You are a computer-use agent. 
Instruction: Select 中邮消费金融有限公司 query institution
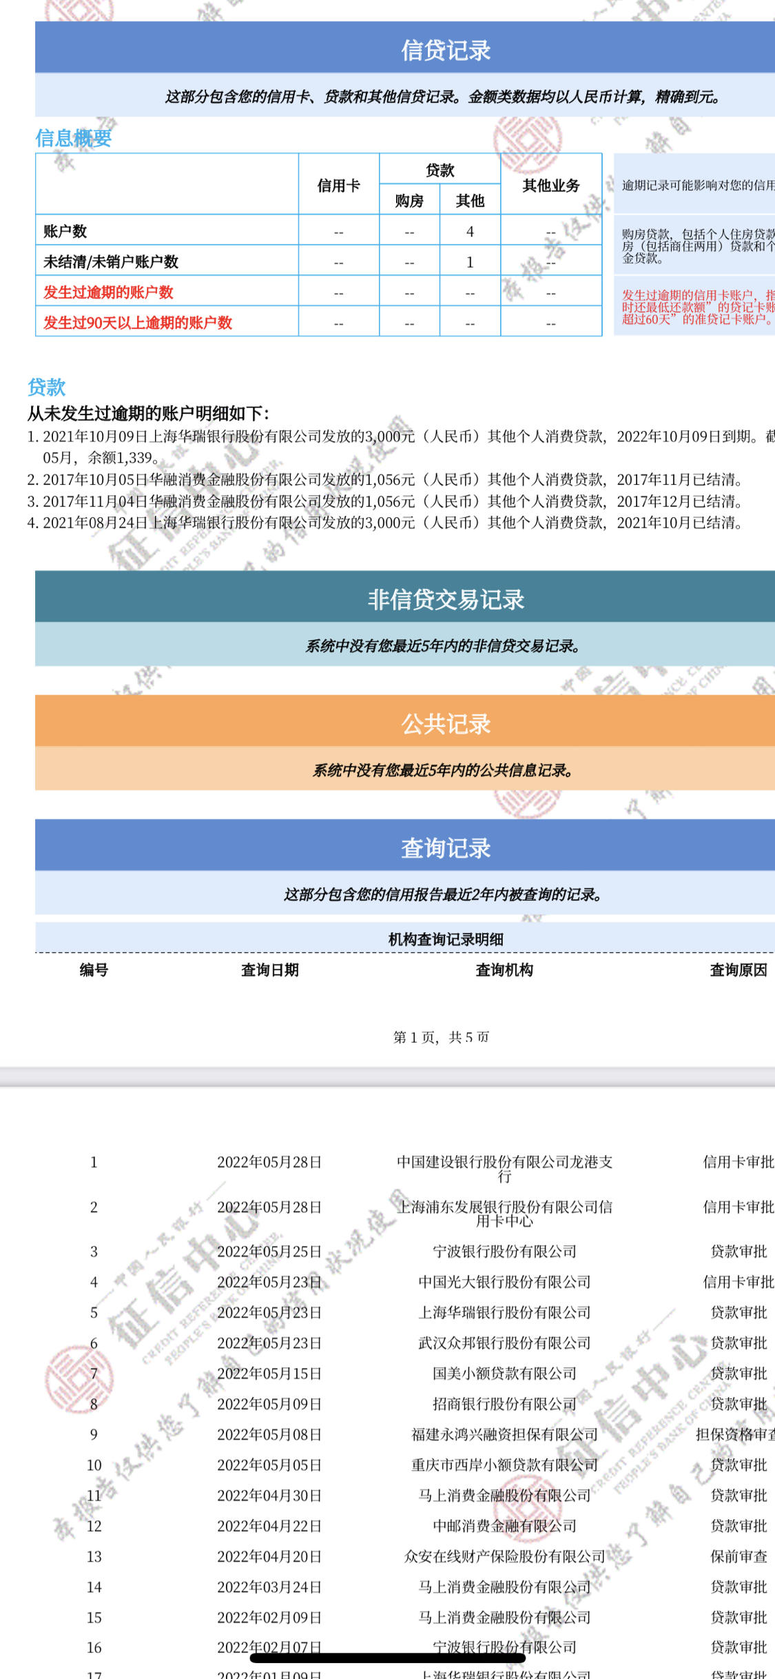pos(504,1526)
